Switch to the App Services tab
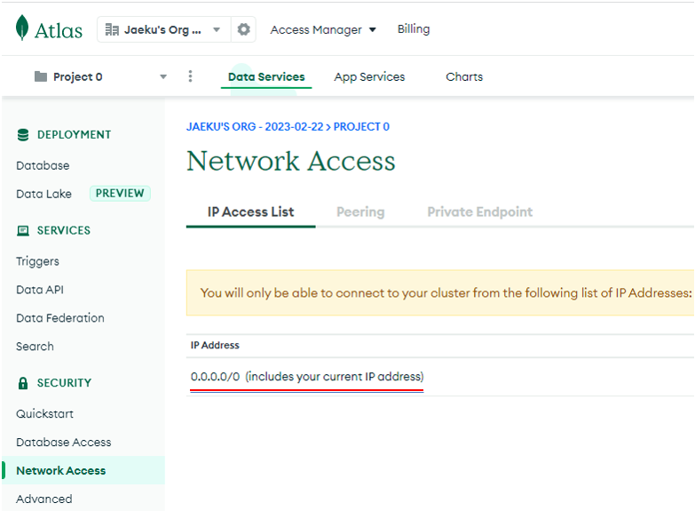This screenshot has width=695, height=511. click(x=369, y=76)
